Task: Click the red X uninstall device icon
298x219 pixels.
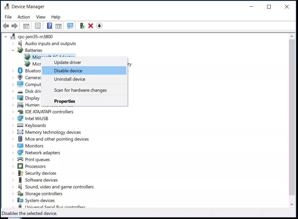Action: point(90,26)
